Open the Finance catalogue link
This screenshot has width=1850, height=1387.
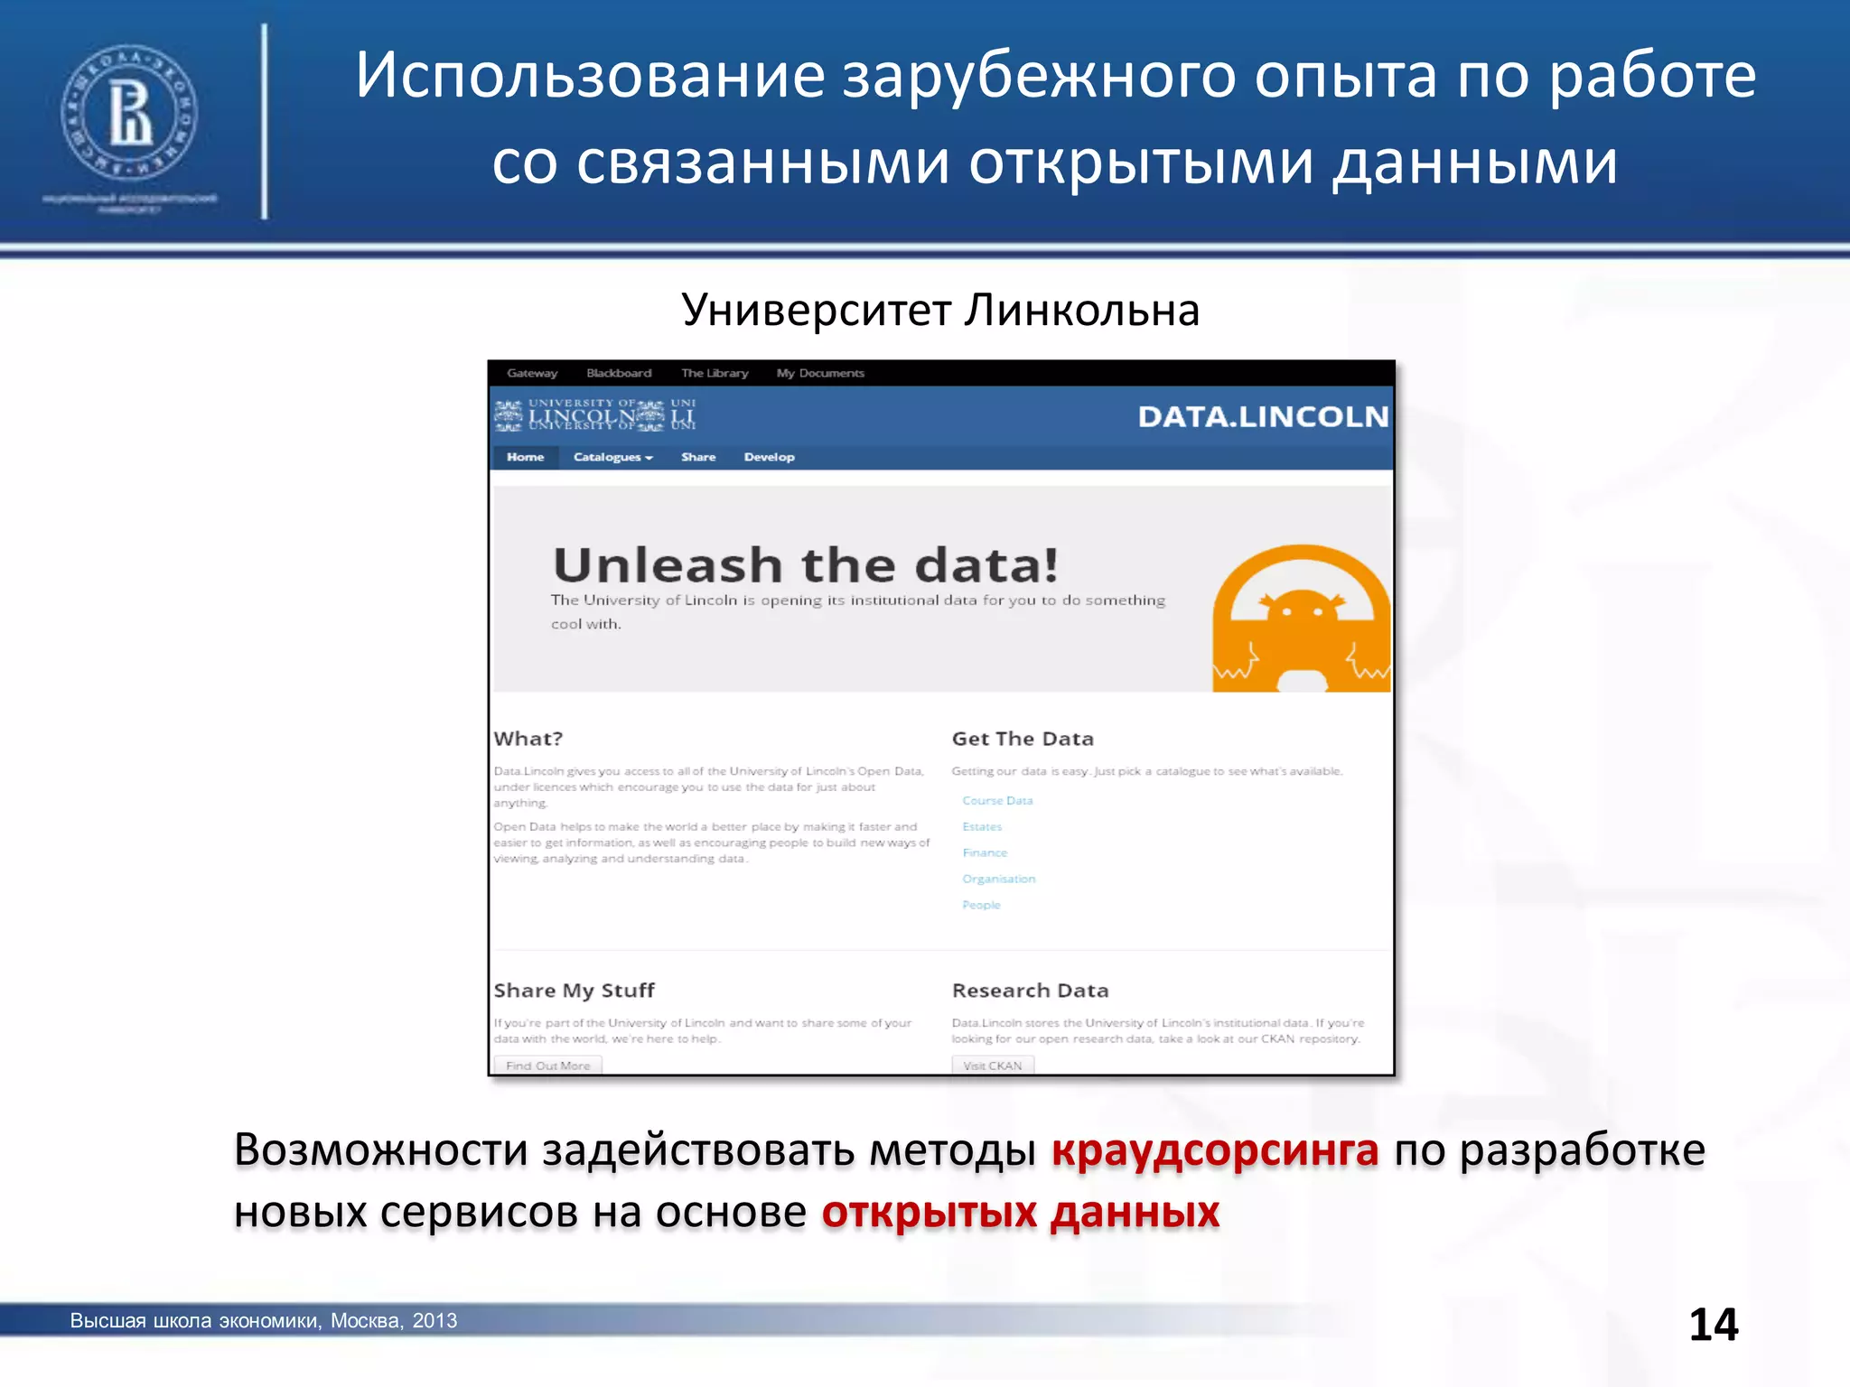985,853
